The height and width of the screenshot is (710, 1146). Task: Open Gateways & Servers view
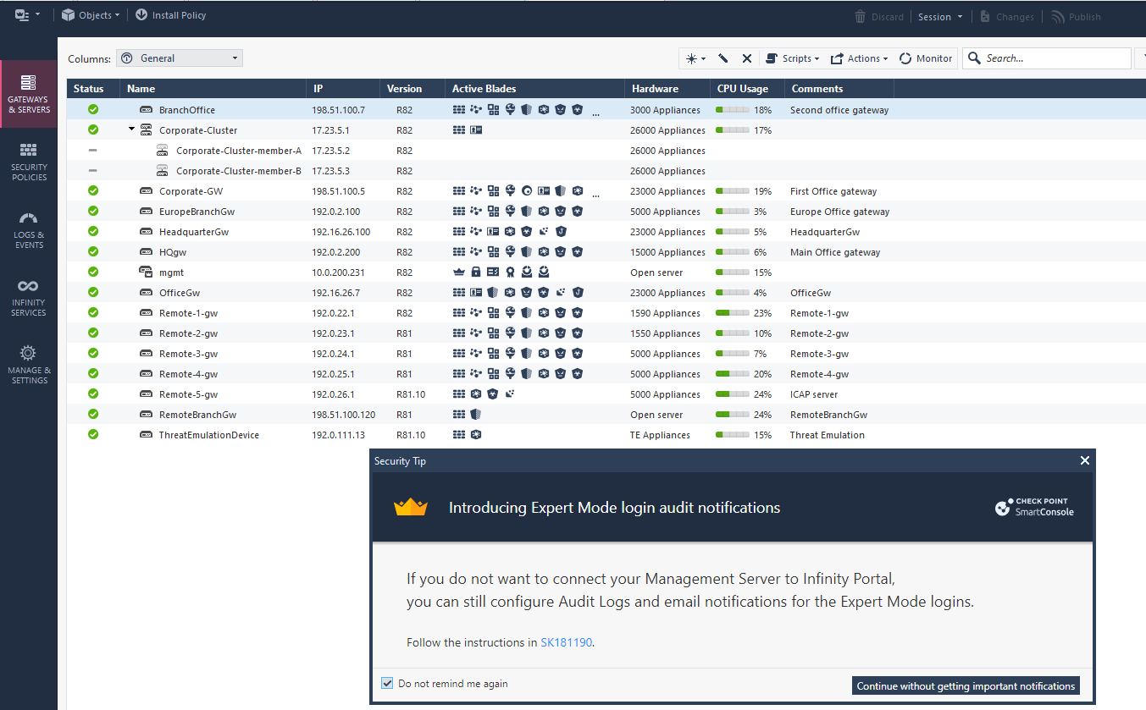point(29,94)
